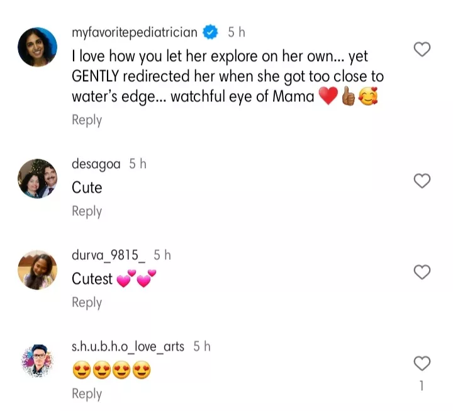The height and width of the screenshot is (411, 453).
Task: View the like count of 1
Action: click(x=422, y=386)
